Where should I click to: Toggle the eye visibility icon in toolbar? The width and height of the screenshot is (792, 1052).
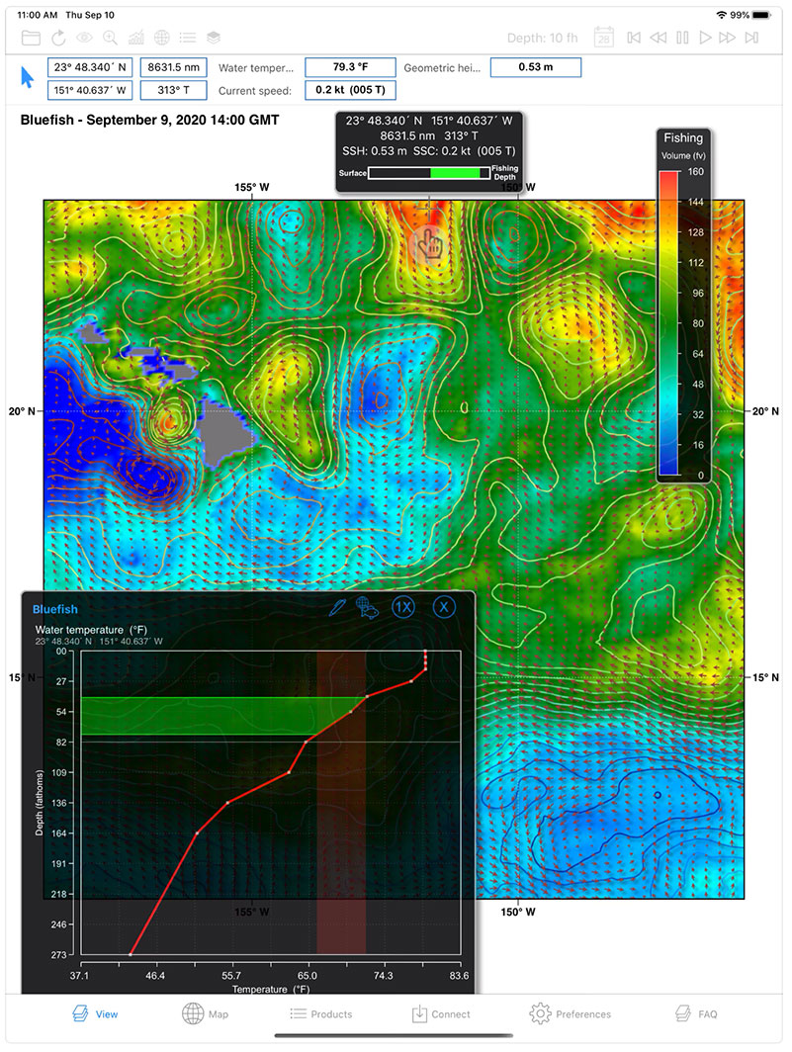(x=85, y=39)
